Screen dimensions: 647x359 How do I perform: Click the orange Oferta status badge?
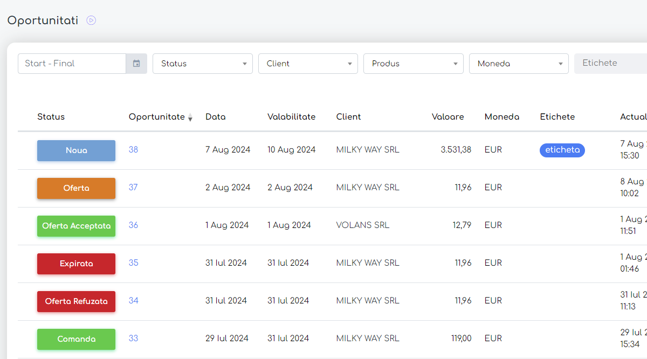(x=76, y=189)
